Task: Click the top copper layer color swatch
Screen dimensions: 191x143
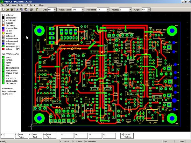Action: [x=4, y=46]
